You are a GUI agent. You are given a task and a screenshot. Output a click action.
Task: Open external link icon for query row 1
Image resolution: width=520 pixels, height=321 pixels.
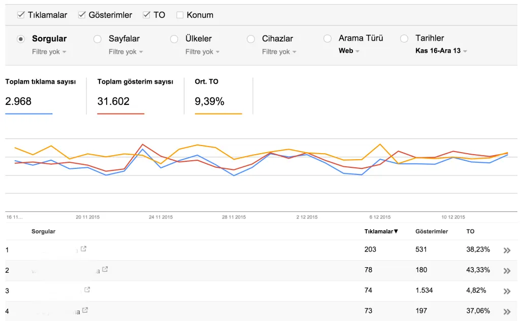click(84, 248)
